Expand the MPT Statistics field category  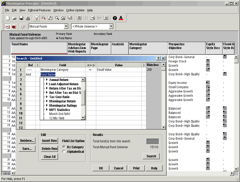click(47, 110)
